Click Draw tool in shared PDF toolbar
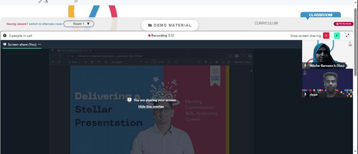Image resolution: width=358 pixels, height=154 pixels. [x=73, y=62]
